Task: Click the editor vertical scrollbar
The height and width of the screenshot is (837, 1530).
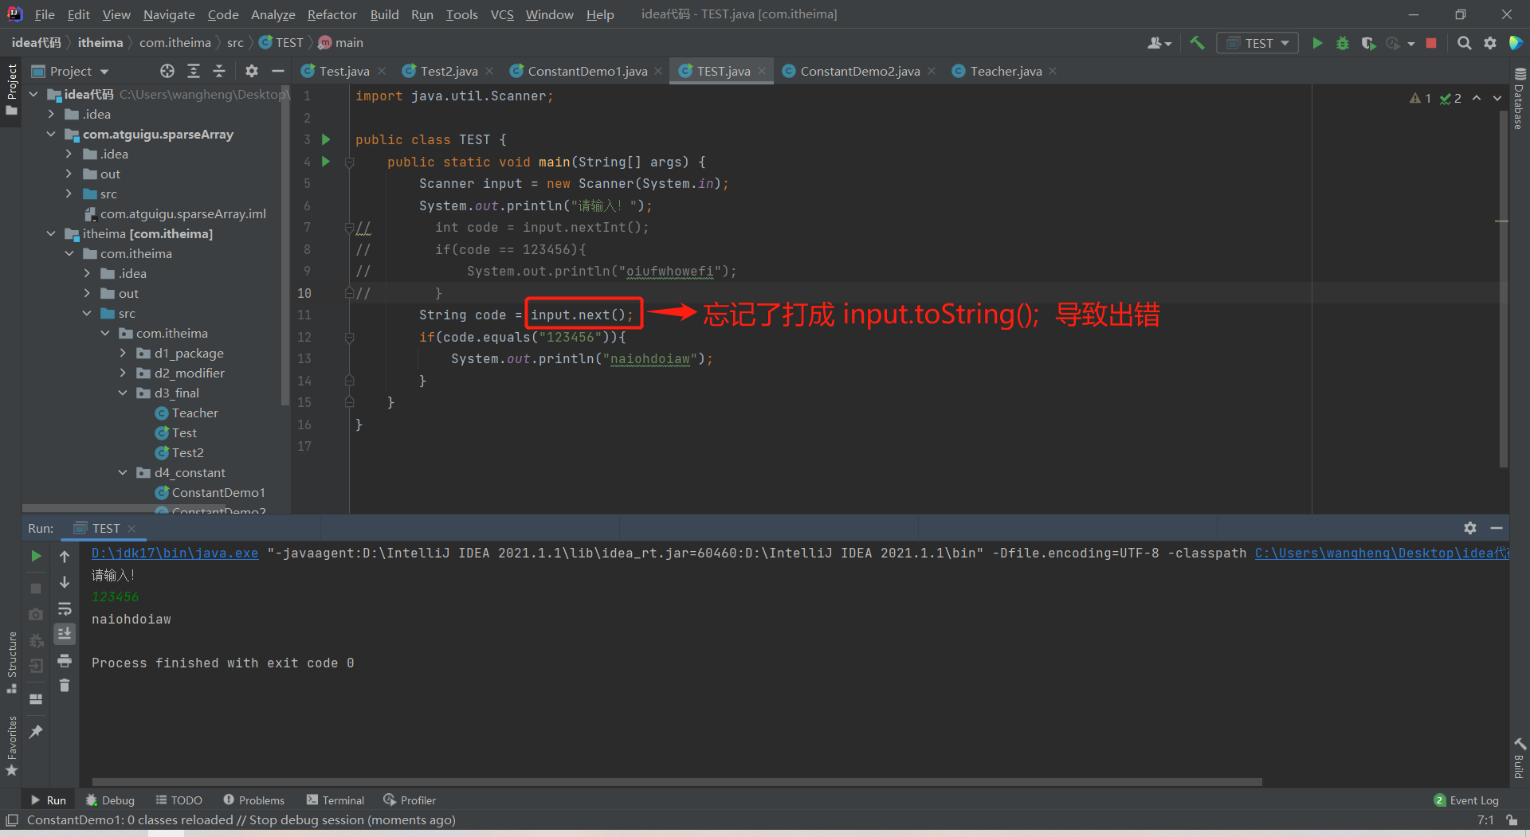Action: click(1502, 290)
